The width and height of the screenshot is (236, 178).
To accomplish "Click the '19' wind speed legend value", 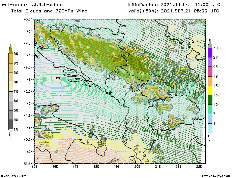I will pyautogui.click(x=215, y=76).
